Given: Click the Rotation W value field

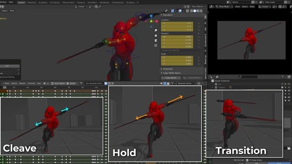Looking at the screenshot, I should tap(177, 37).
